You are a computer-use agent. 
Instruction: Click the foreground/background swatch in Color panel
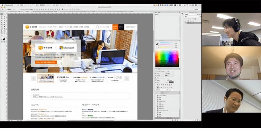coord(157,44)
